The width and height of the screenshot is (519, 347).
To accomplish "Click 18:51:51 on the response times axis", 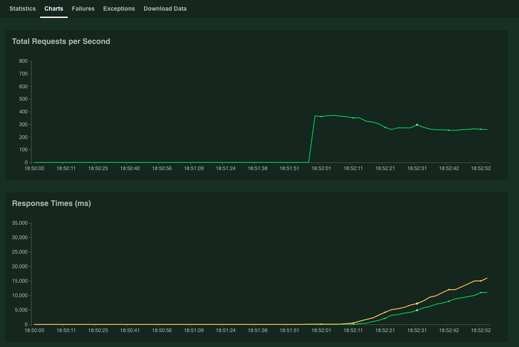I will (289, 330).
